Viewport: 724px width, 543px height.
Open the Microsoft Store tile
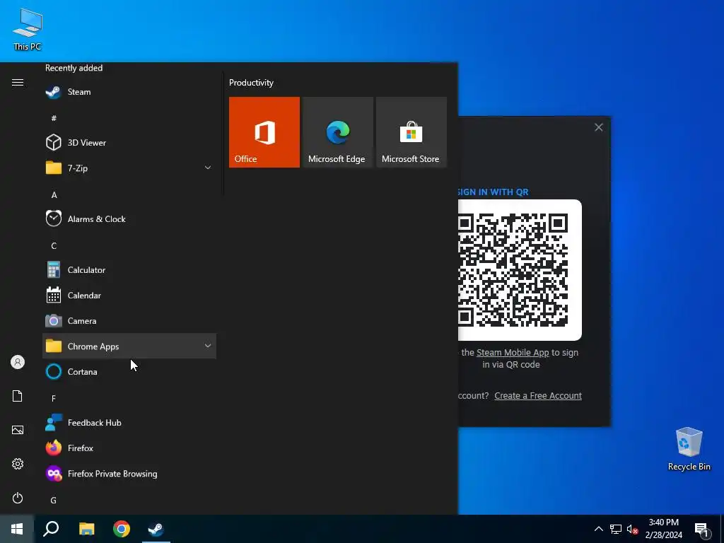pos(411,132)
